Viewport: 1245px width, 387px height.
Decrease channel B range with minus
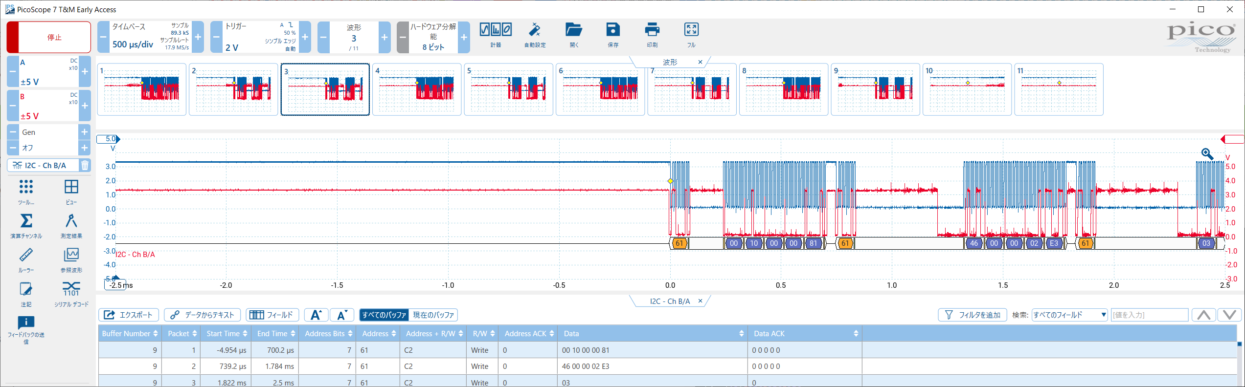click(13, 106)
